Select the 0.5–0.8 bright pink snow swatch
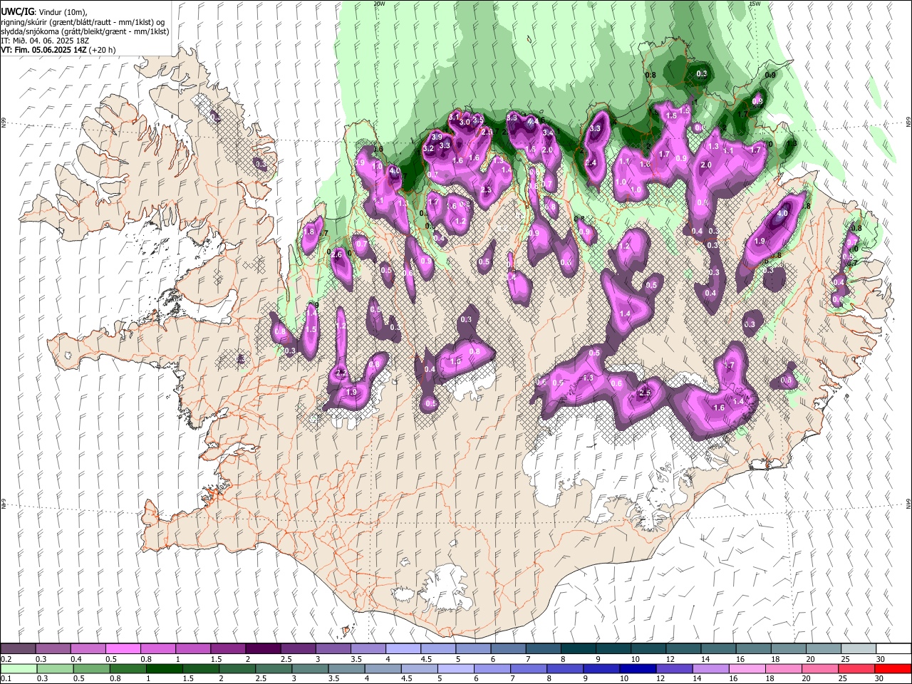This screenshot has width=912, height=684. click(123, 648)
